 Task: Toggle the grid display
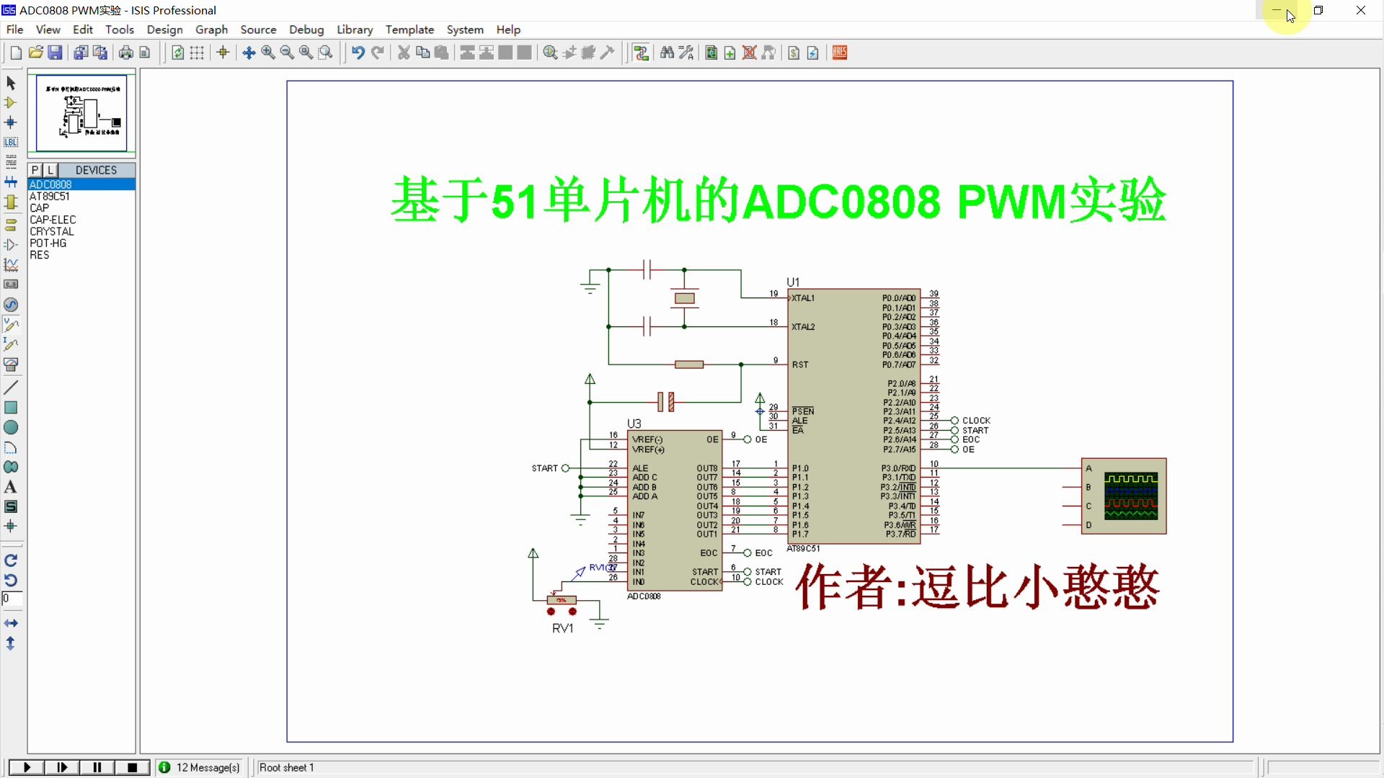pos(197,53)
